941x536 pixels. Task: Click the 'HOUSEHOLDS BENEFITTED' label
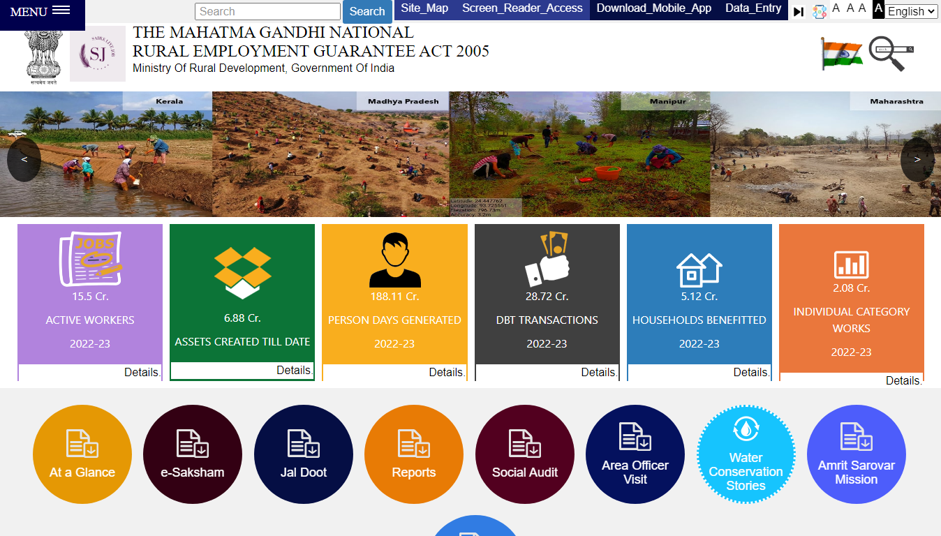pyautogui.click(x=699, y=320)
